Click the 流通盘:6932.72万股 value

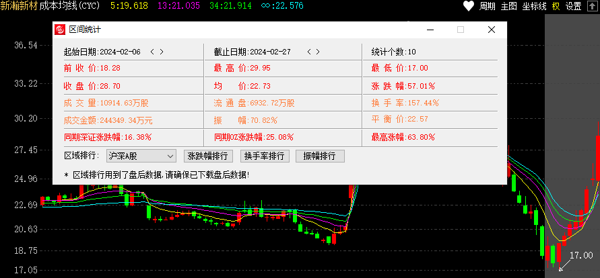click(255, 103)
